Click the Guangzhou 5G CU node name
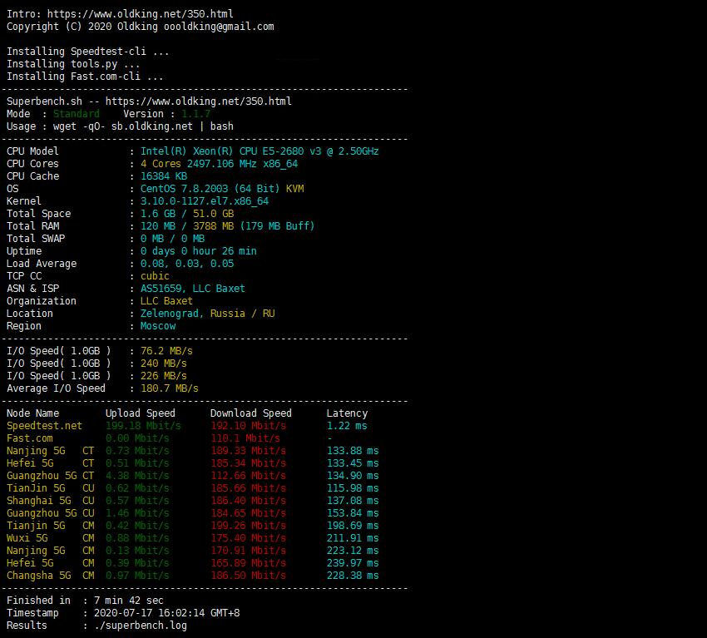Screen dimensions: 707x638 50,513
